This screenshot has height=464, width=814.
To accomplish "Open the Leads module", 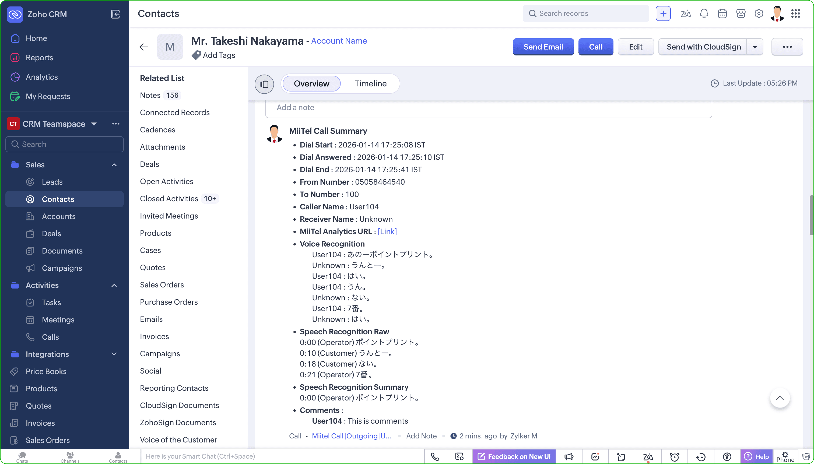I will point(52,182).
